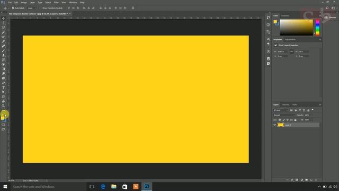Toggle the layer filtering switch
339x191 pixels.
pyautogui.click(x=313, y=110)
